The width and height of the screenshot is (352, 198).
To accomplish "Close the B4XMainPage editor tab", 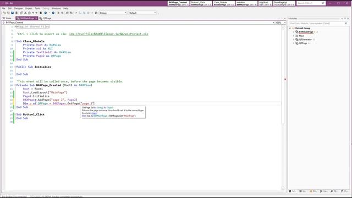I will pos(36,18).
